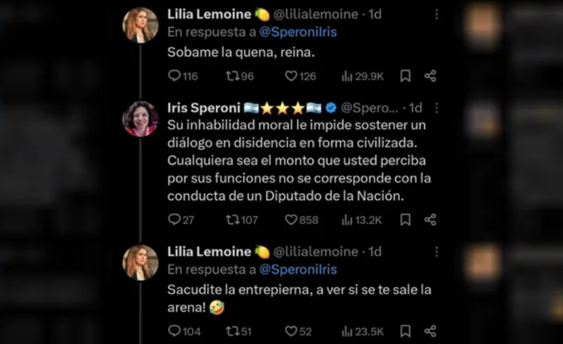563x344 pixels.
Task: Like the 'Sacudite la entrepierna' tweet
Action: tap(291, 331)
